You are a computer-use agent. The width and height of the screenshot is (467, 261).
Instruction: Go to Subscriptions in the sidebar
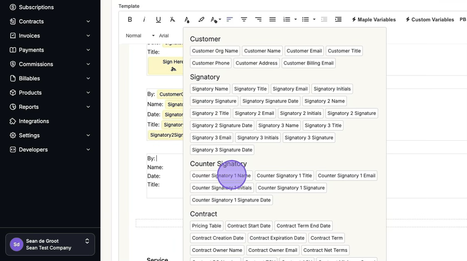[36, 7]
